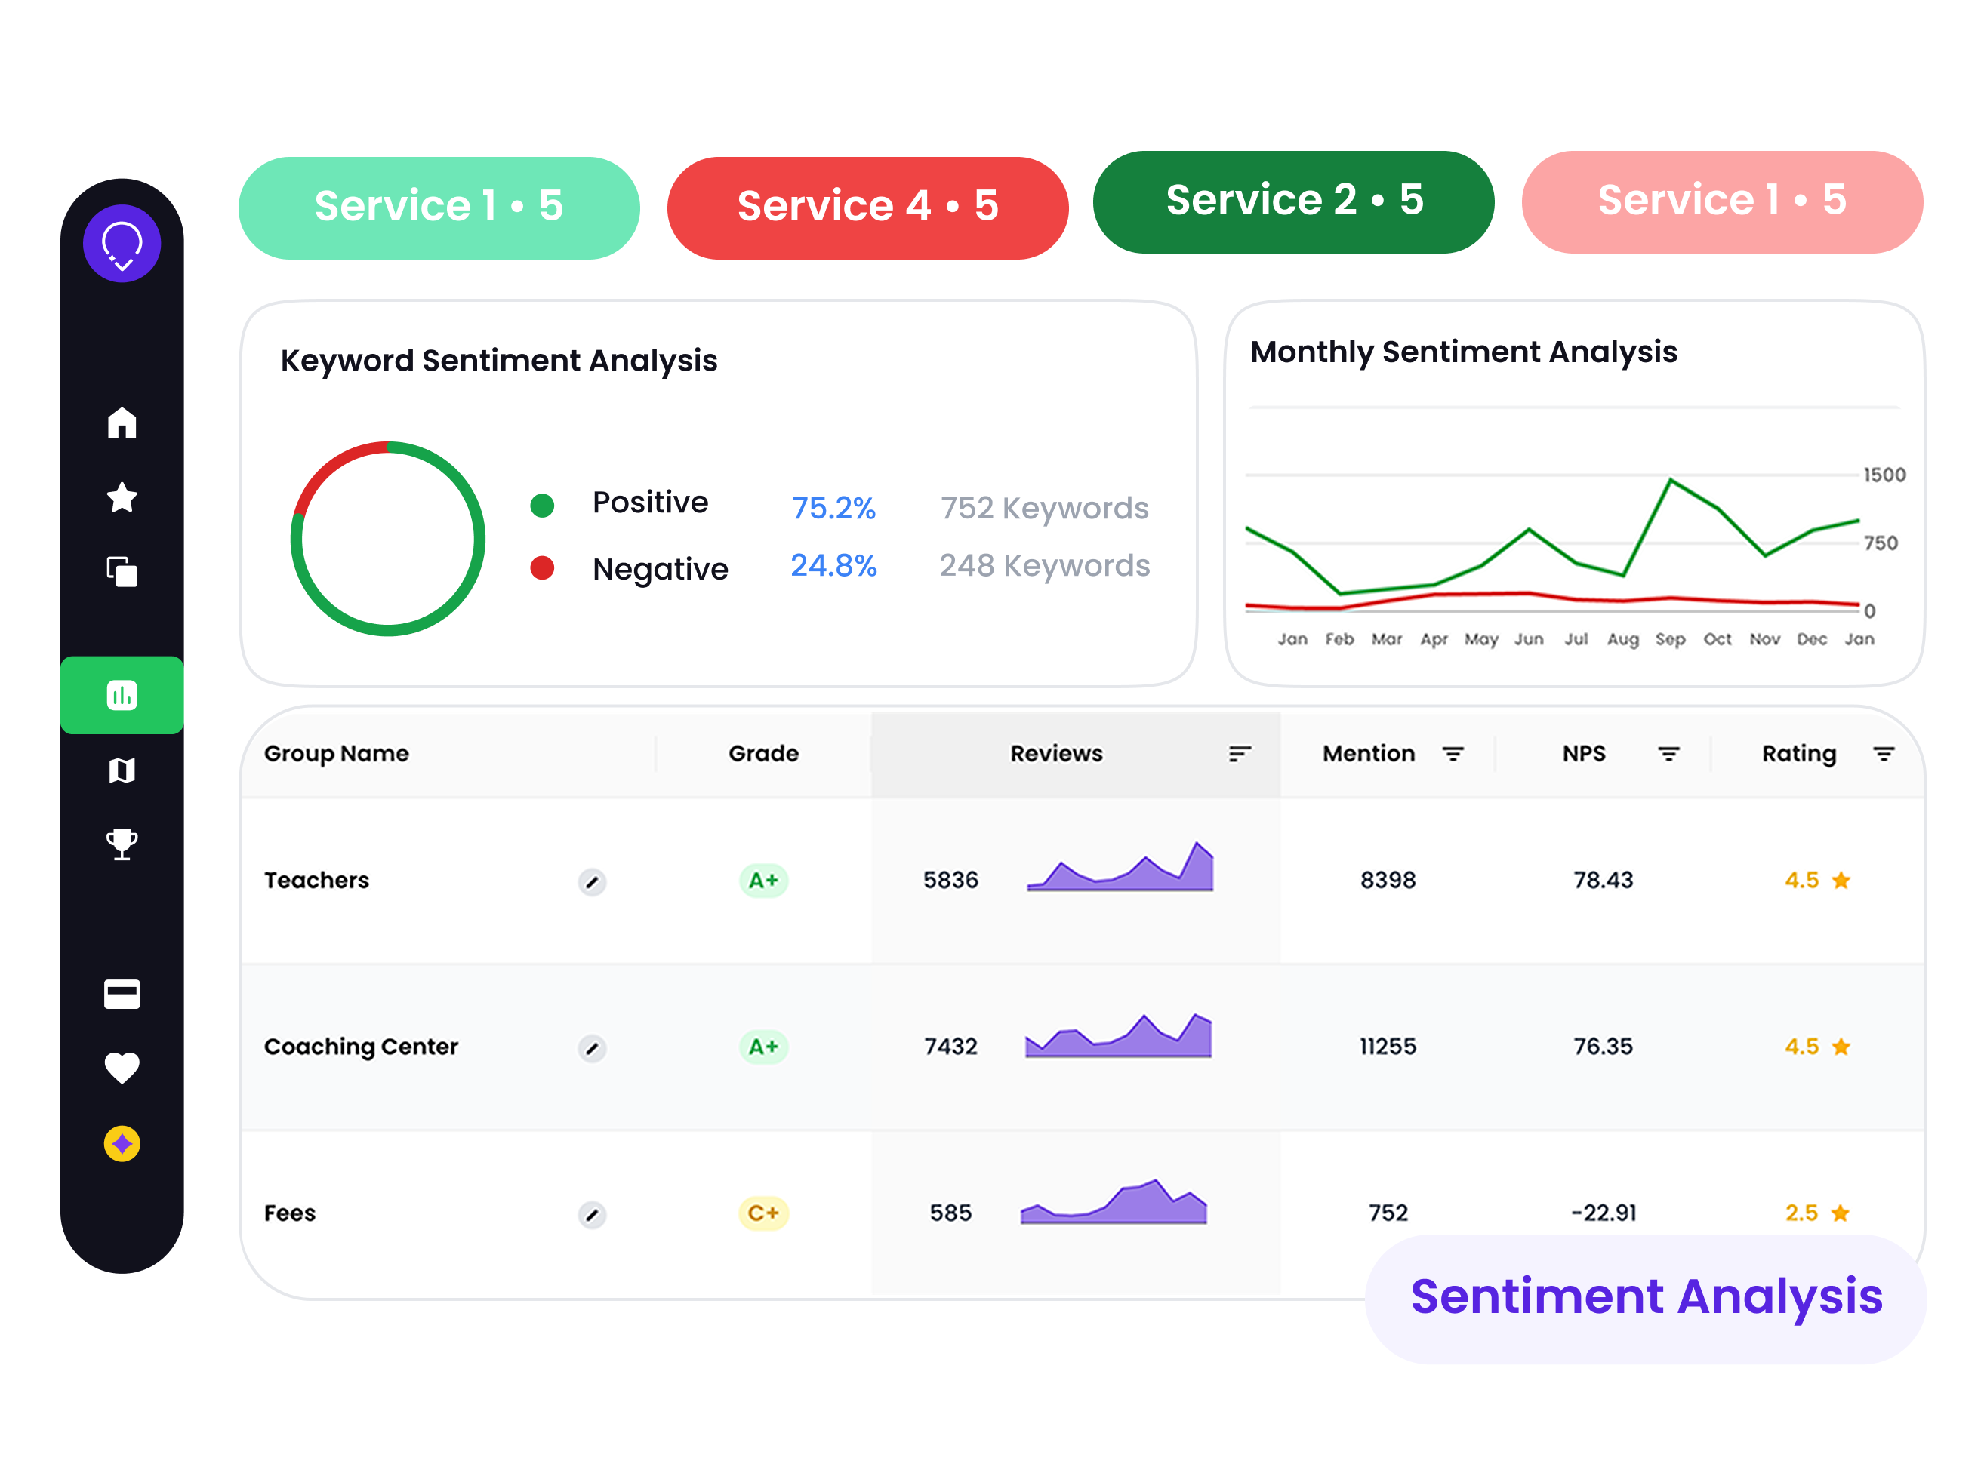Edit the Coaching Center pencil icon
The width and height of the screenshot is (1984, 1476).
[592, 1048]
